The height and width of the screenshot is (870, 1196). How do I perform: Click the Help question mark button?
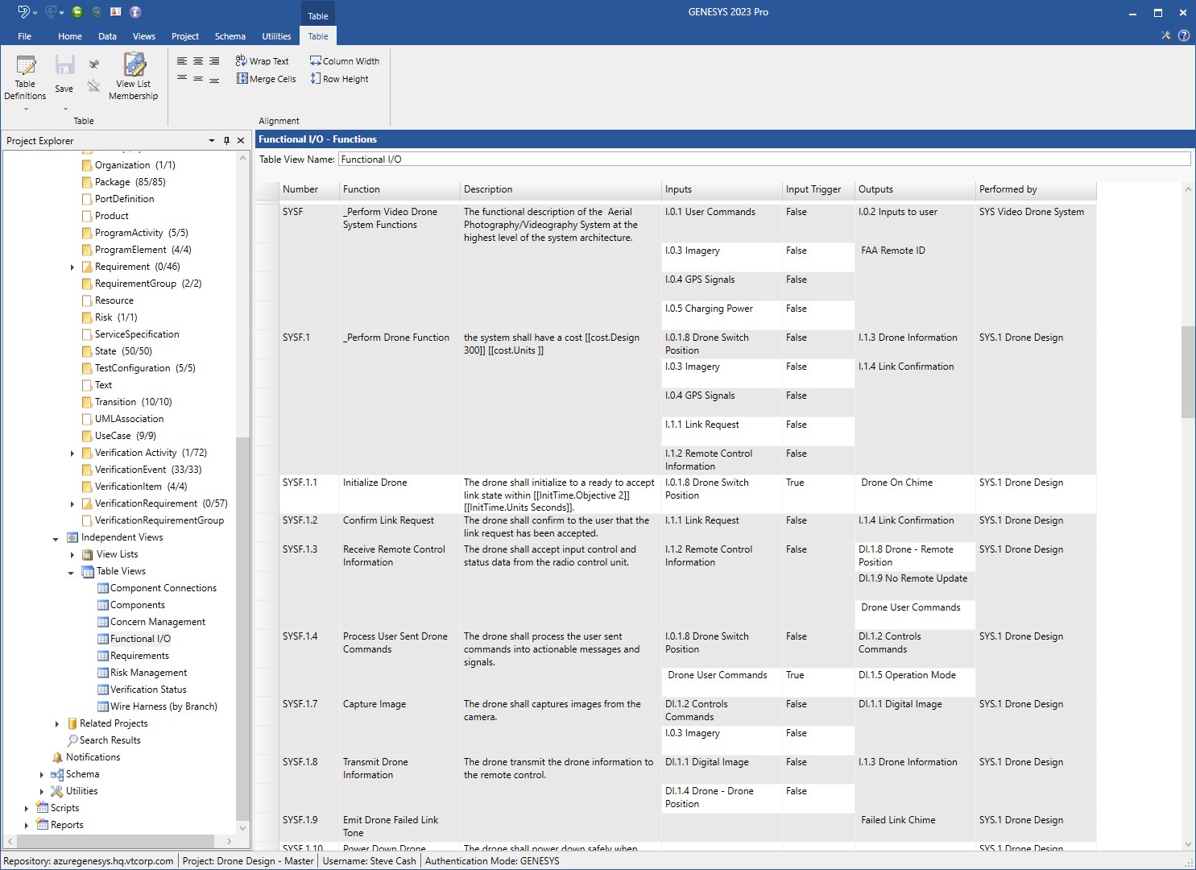click(x=1183, y=35)
